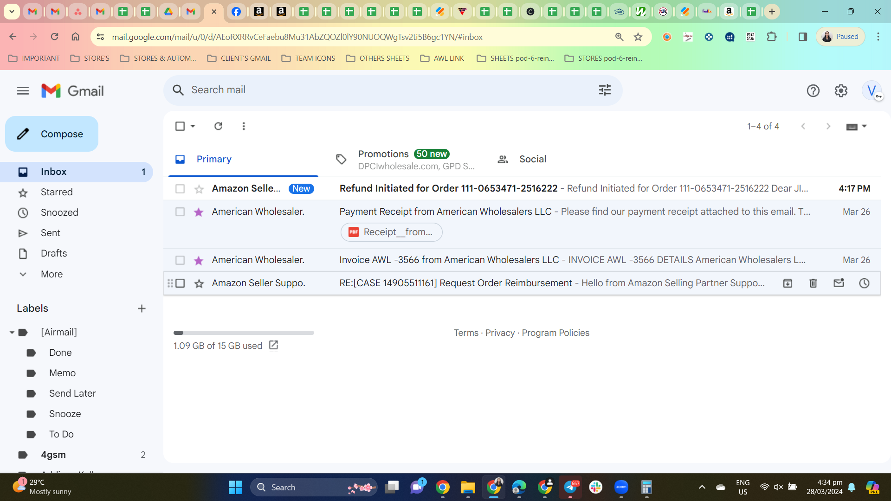
Task: Snooze the Request Order Reimbursement email
Action: click(864, 283)
